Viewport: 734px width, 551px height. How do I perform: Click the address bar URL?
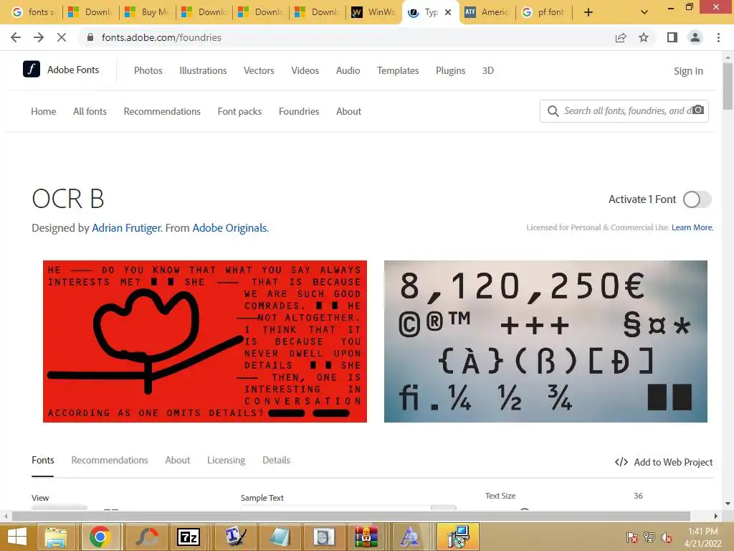161,37
